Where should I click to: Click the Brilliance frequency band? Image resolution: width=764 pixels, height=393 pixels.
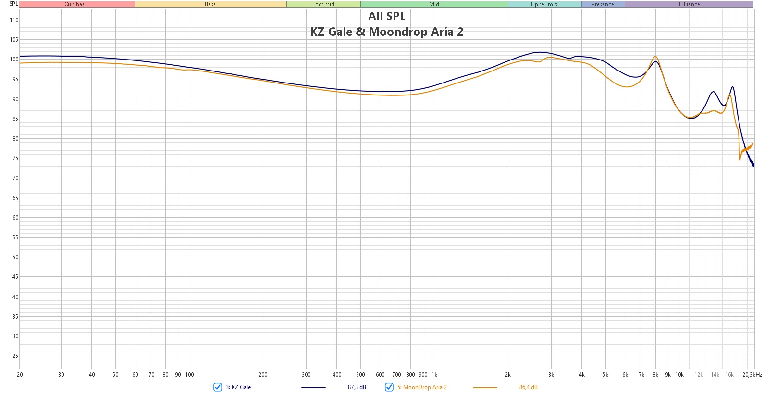coord(689,4)
